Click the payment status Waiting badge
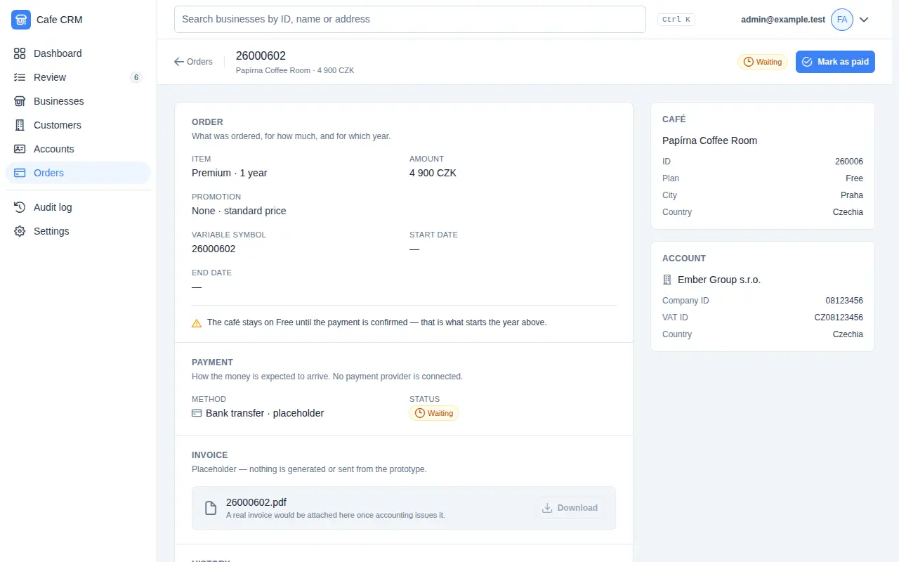Viewport: 899px width, 562px height. tap(434, 413)
